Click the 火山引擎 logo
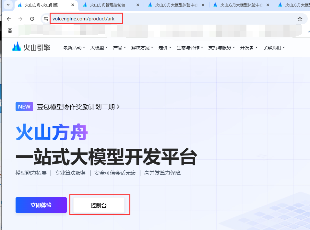 [x=31, y=47]
